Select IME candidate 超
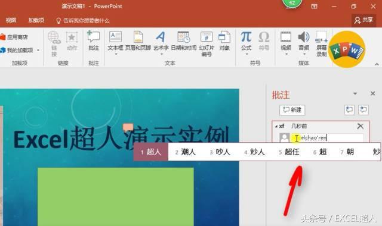The width and height of the screenshot is (382, 226). (320, 152)
